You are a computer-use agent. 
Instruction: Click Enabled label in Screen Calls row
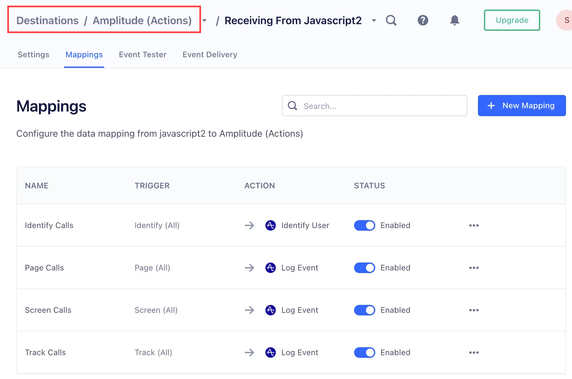[395, 310]
